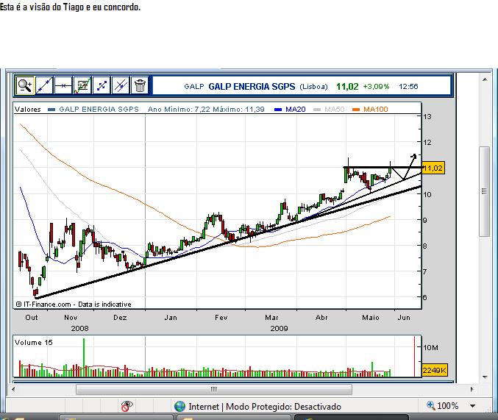Open the 100% zoom level dropdown arrow
Viewport: 498px width, 420px height.
pyautogui.click(x=472, y=406)
